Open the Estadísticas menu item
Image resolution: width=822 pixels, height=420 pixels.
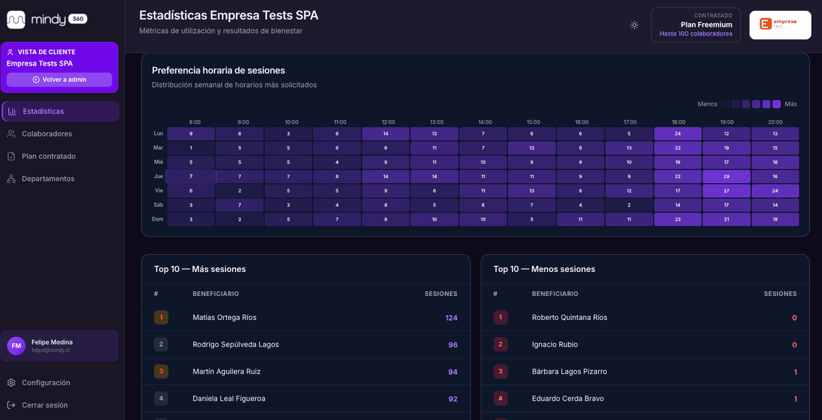43,111
